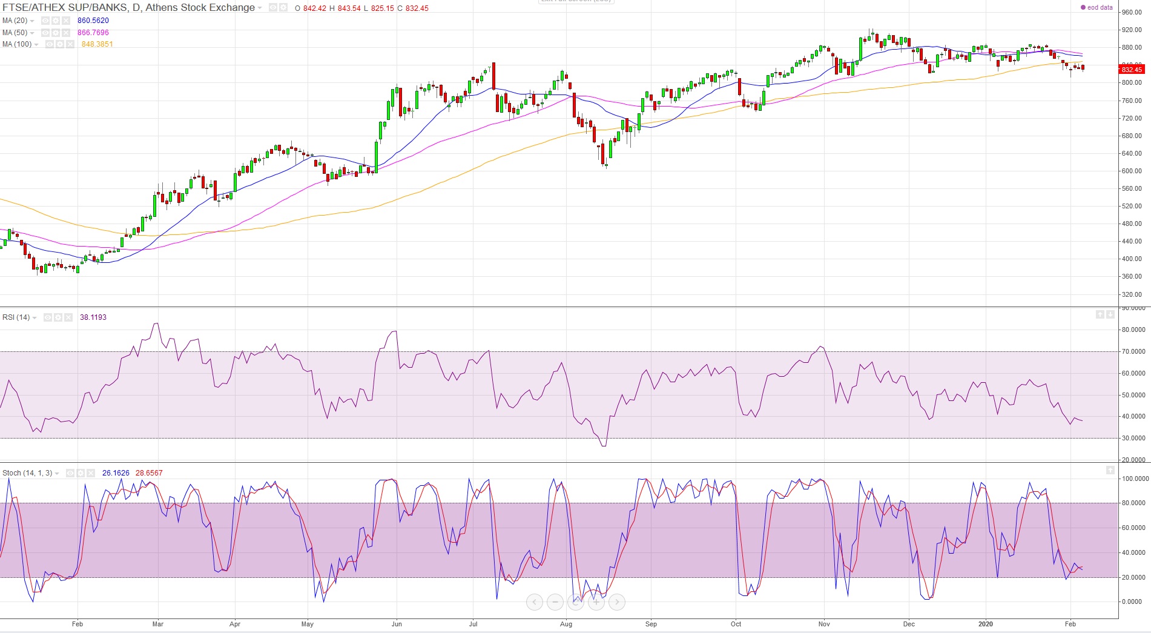Toggle visibility of MA (20) line

point(45,21)
